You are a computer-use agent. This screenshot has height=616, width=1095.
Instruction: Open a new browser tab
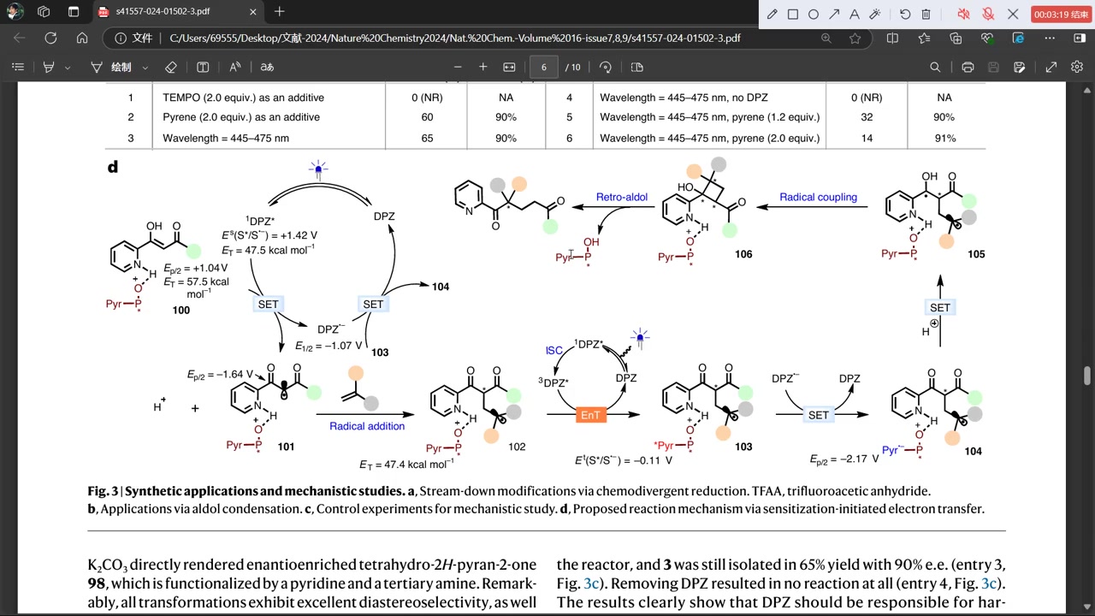(280, 12)
